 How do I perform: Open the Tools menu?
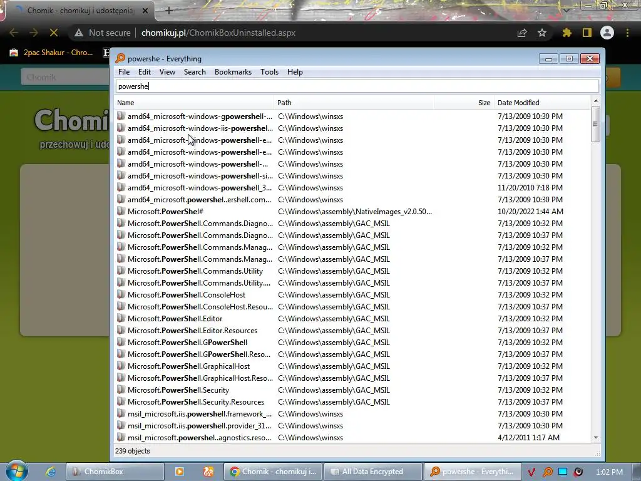tap(269, 72)
